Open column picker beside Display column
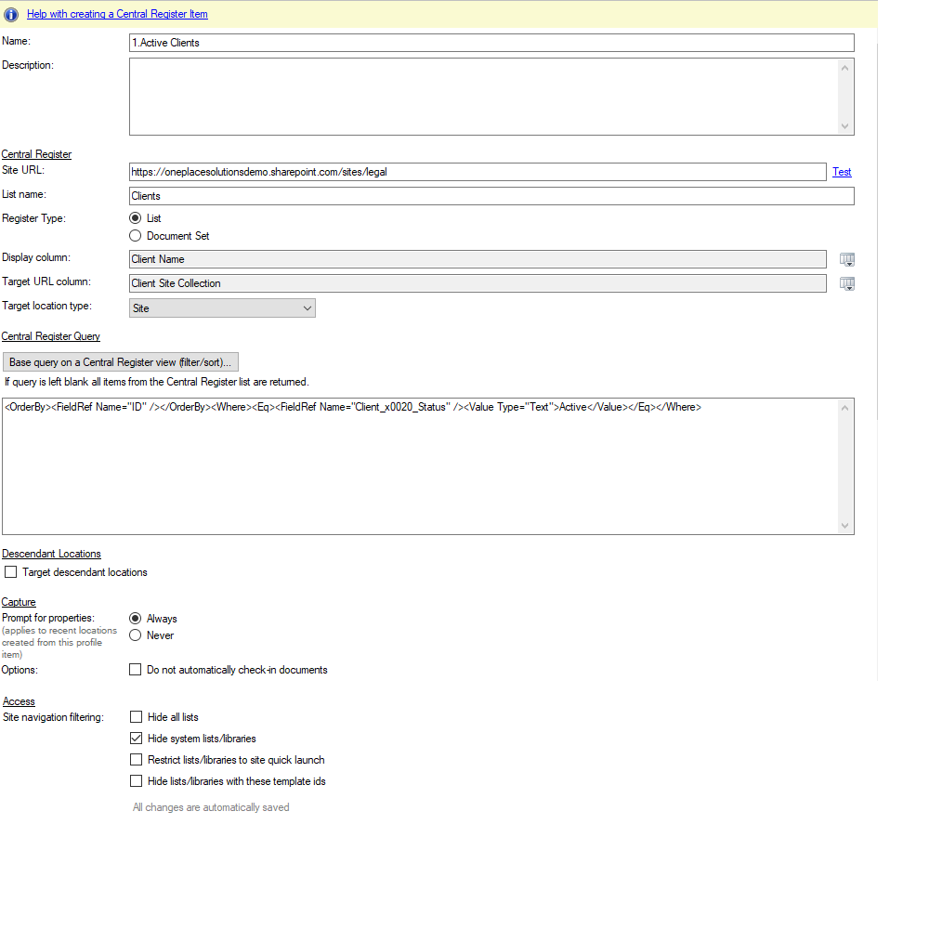This screenshot has width=929, height=929. pos(846,260)
